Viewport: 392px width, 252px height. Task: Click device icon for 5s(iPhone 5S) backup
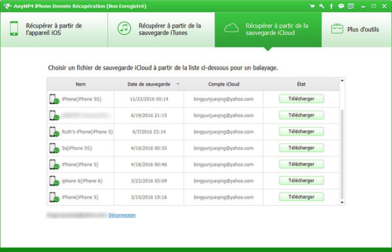pyautogui.click(x=54, y=148)
